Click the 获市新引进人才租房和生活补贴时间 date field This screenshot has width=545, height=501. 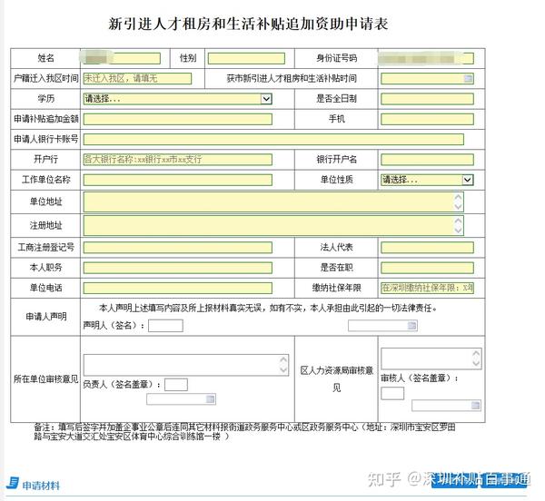pos(427,78)
